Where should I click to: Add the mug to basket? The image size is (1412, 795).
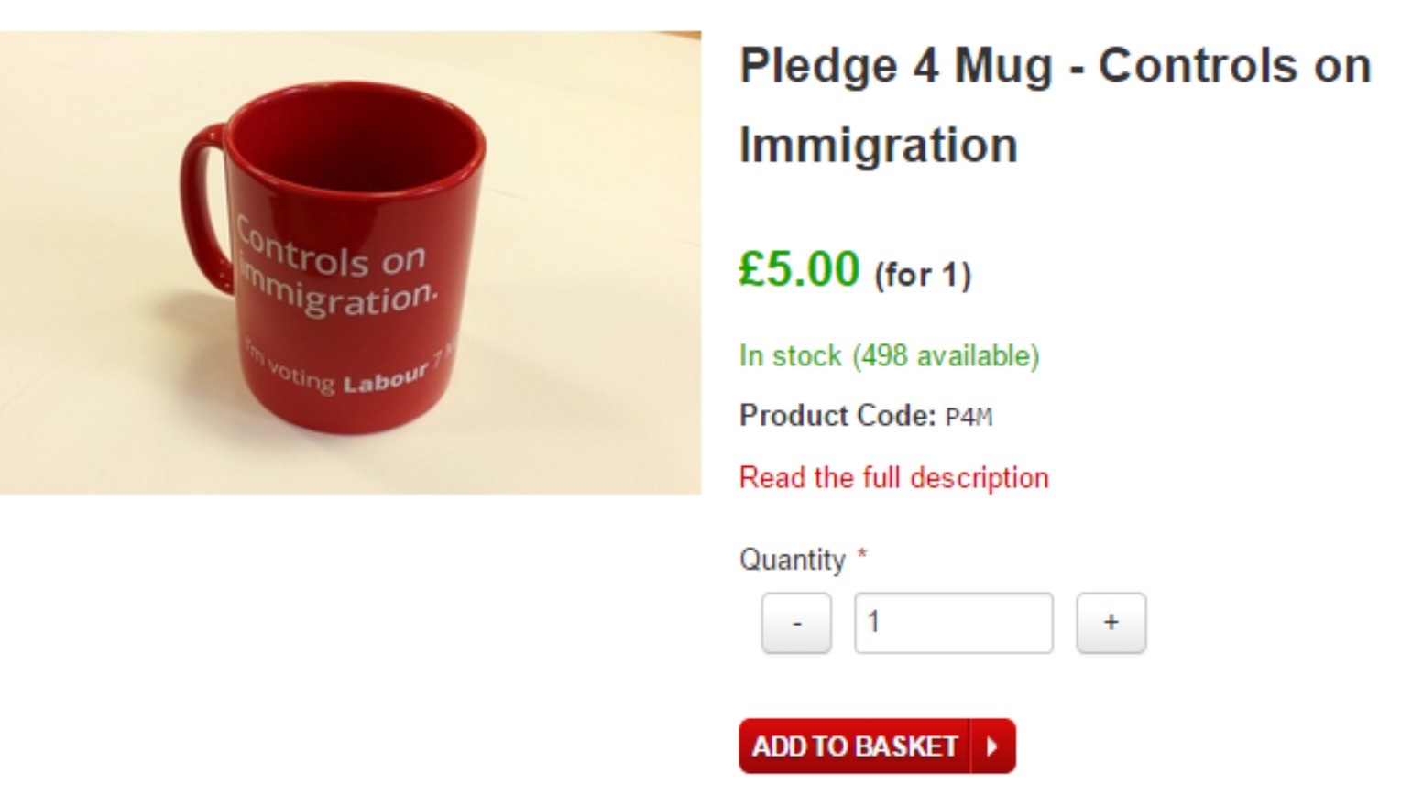(x=877, y=746)
